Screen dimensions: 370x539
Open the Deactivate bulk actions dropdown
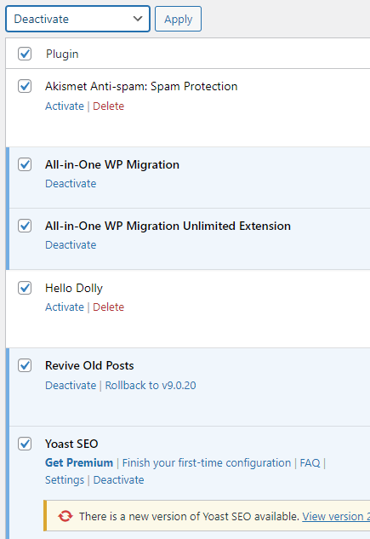coord(77,19)
